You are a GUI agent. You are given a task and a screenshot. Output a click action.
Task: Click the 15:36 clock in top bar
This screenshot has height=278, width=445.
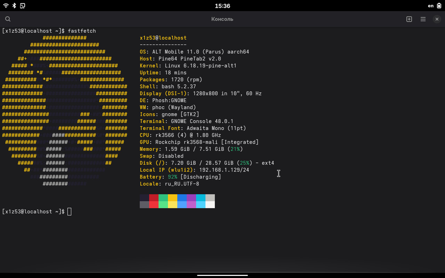[x=222, y=6]
